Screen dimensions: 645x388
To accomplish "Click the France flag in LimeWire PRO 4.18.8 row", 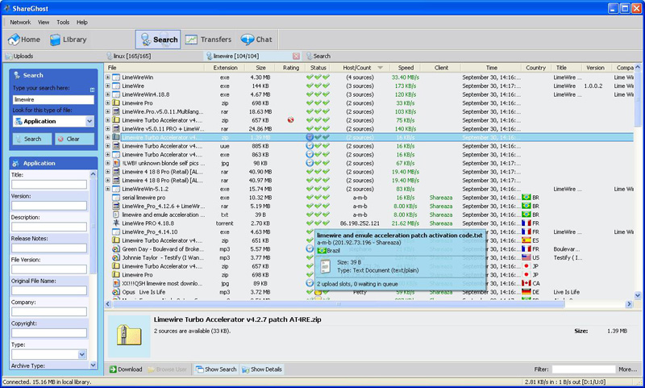I will click(x=526, y=223).
